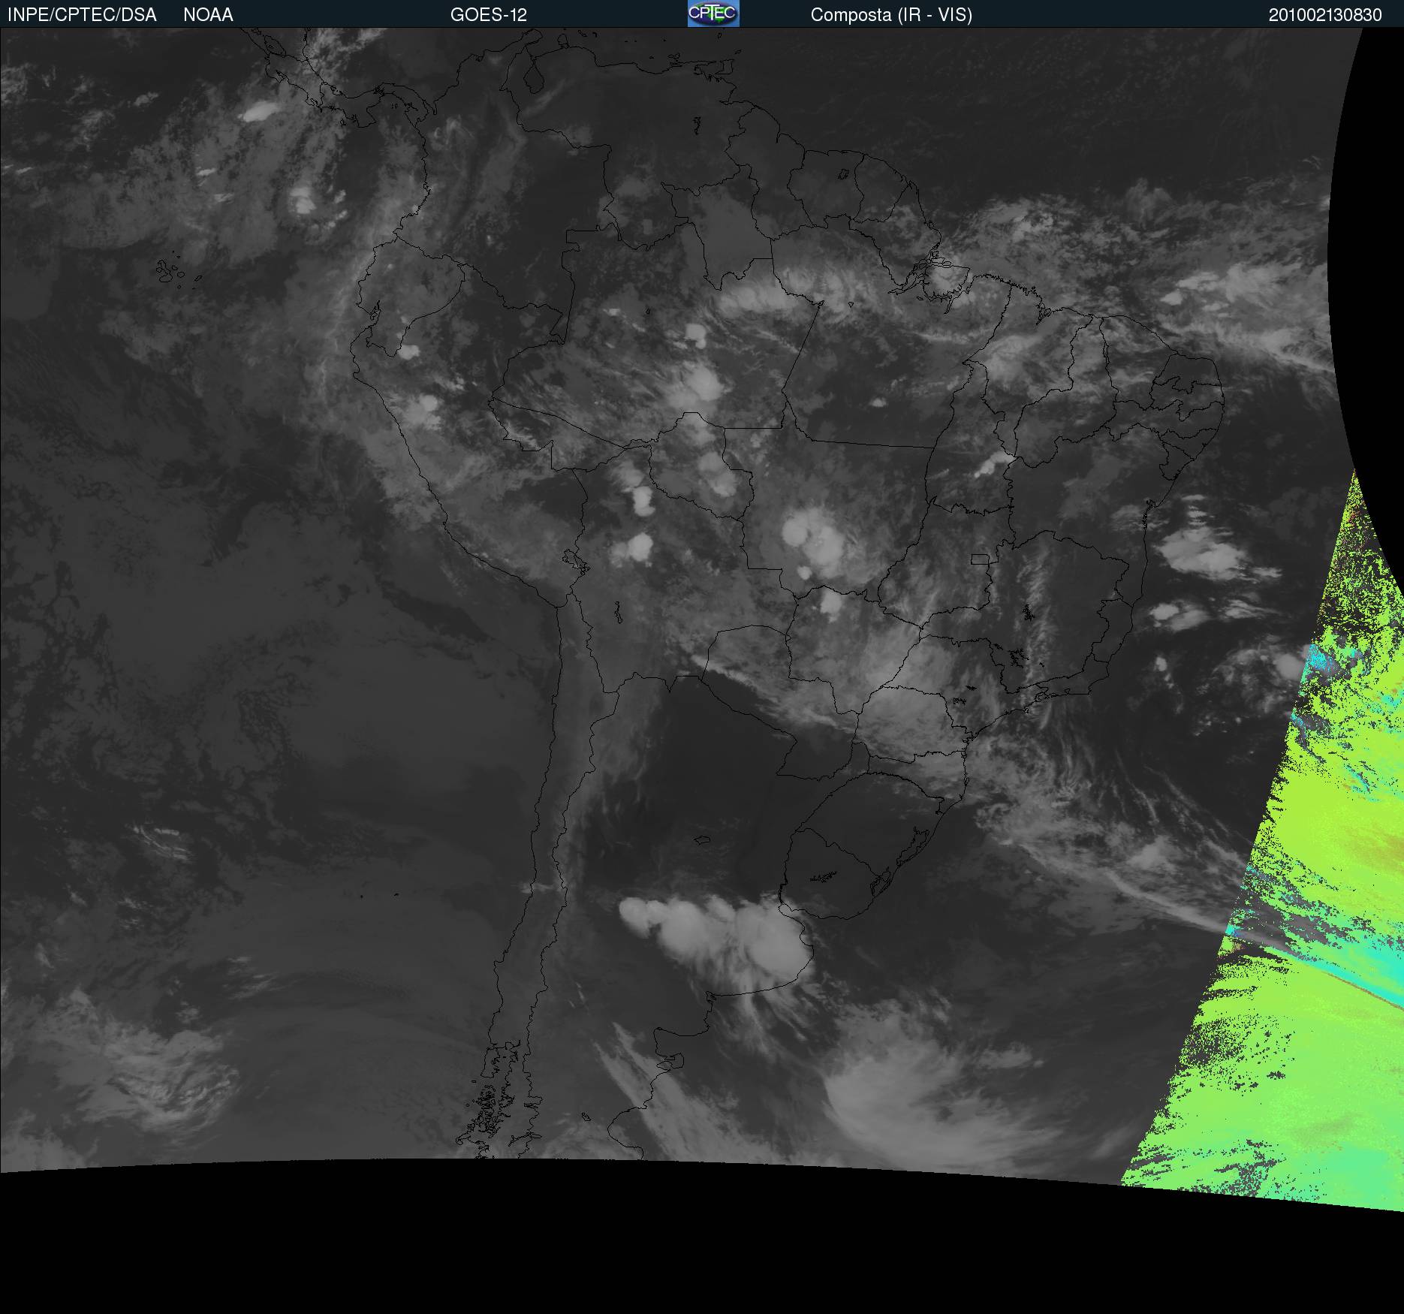The height and width of the screenshot is (1314, 1404).
Task: Click the INPE/CPTEC/DSA header text
Action: click(82, 15)
